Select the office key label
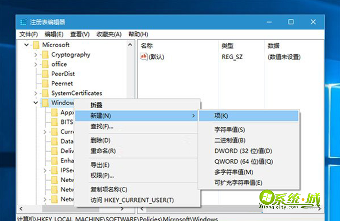The width and height of the screenshot is (340, 221). point(59,64)
